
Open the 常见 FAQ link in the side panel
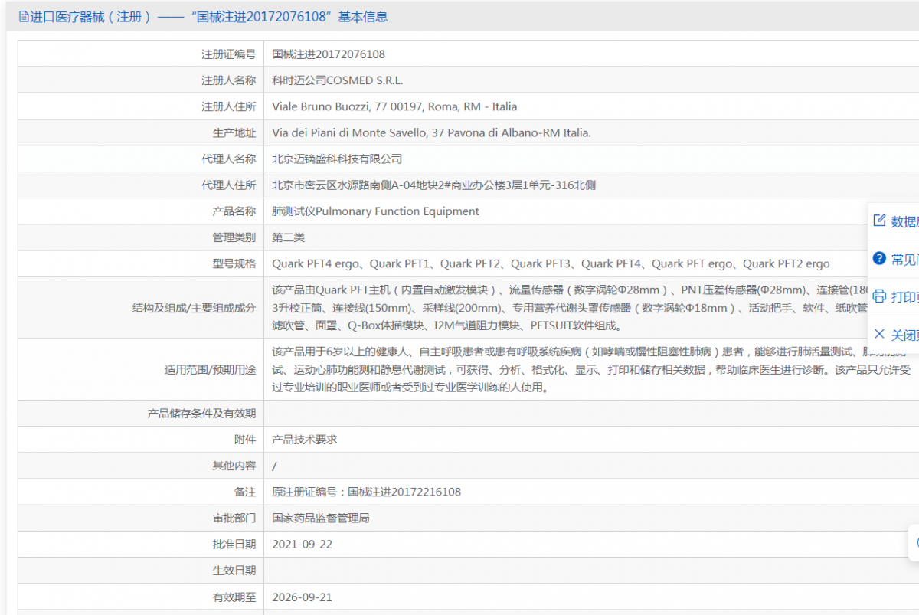pyautogui.click(x=904, y=259)
